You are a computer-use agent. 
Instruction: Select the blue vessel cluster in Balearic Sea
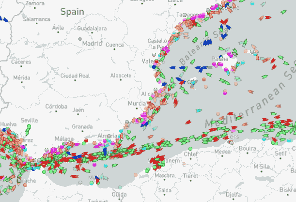208,43
